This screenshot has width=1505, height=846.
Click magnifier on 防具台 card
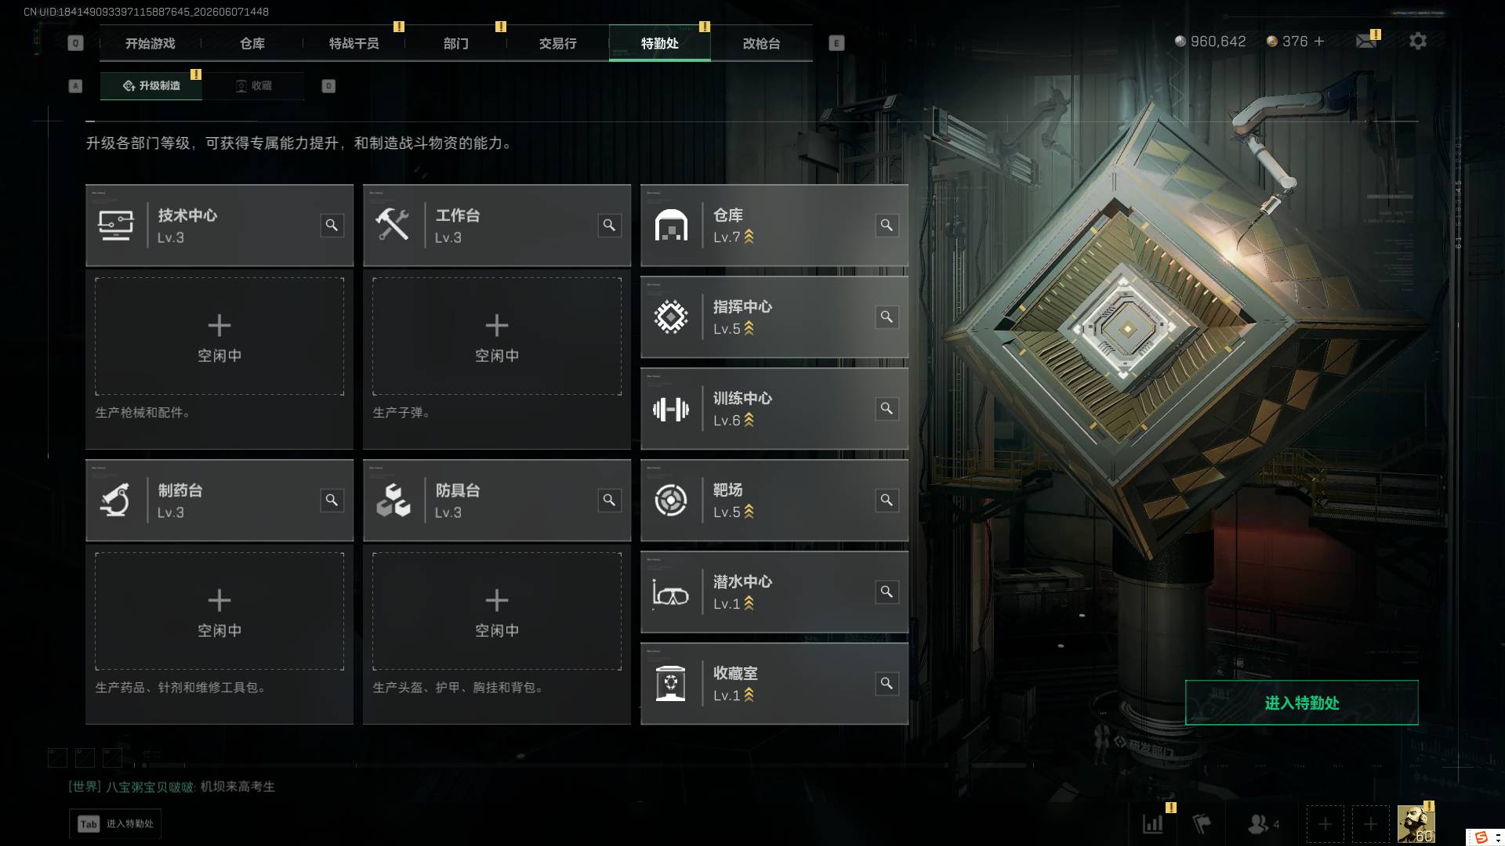609,501
